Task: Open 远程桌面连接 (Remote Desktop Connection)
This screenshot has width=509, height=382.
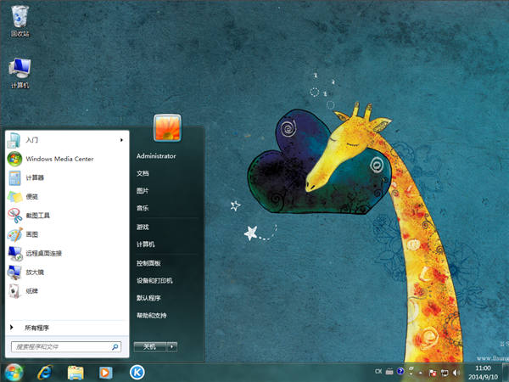Action: click(x=43, y=253)
